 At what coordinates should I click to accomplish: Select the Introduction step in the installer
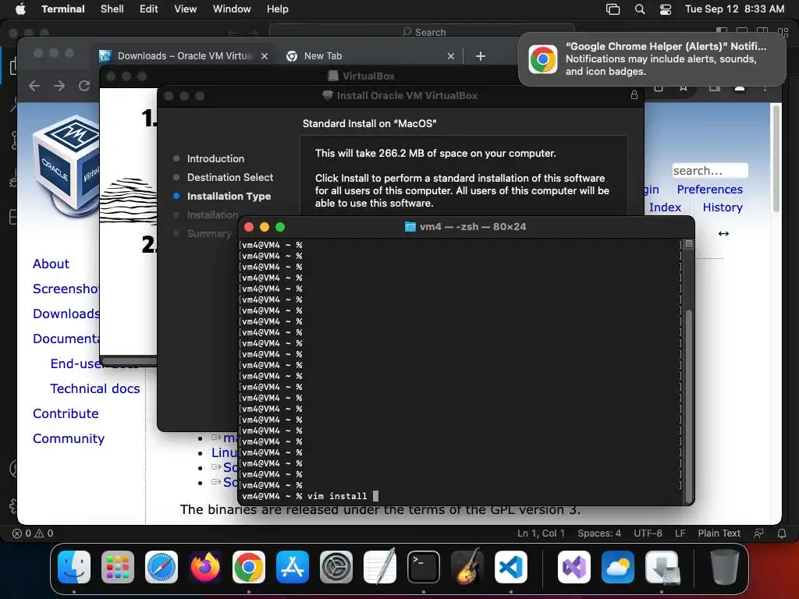215,158
